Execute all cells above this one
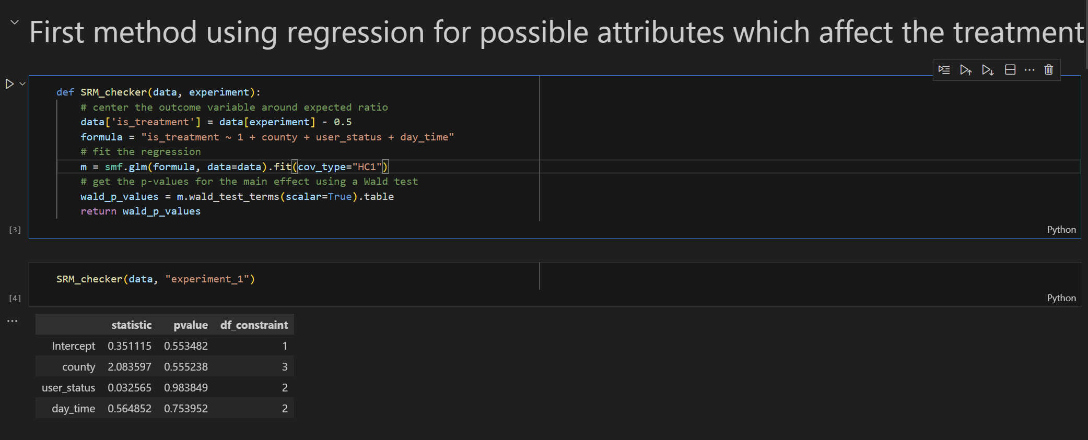This screenshot has height=440, width=1088. click(966, 70)
